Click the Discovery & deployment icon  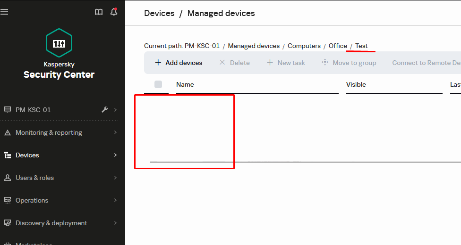[x=7, y=223]
